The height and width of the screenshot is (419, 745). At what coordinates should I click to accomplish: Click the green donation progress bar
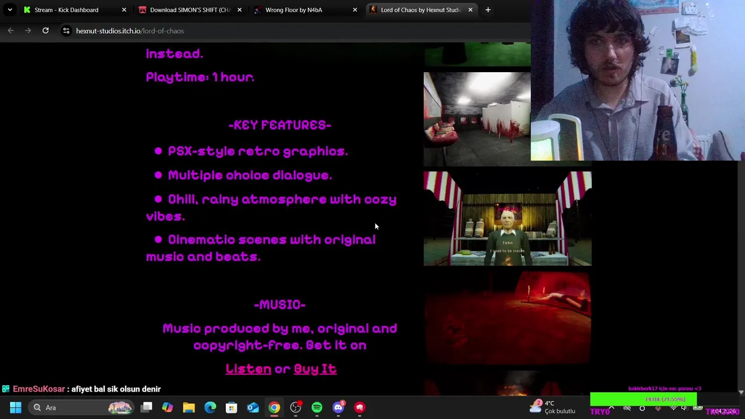(x=643, y=399)
